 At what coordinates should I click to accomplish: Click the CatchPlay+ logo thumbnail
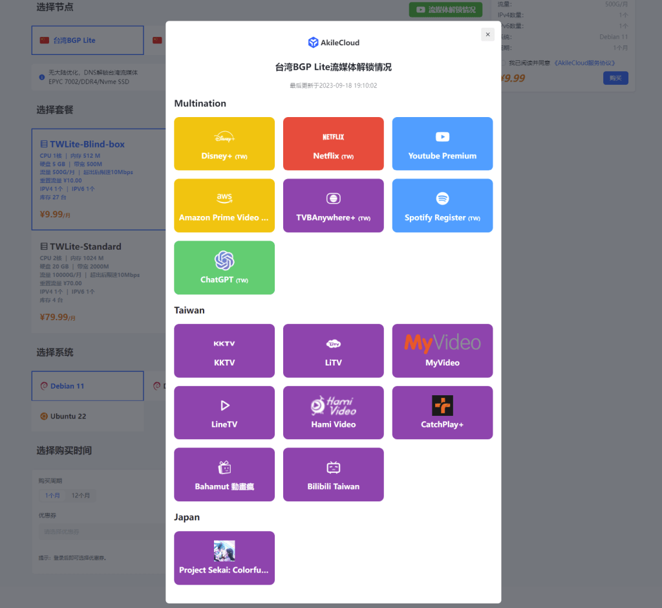[442, 406]
